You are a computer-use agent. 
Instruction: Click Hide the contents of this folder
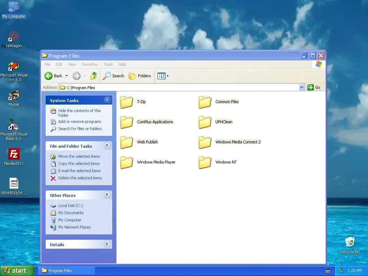coord(79,113)
